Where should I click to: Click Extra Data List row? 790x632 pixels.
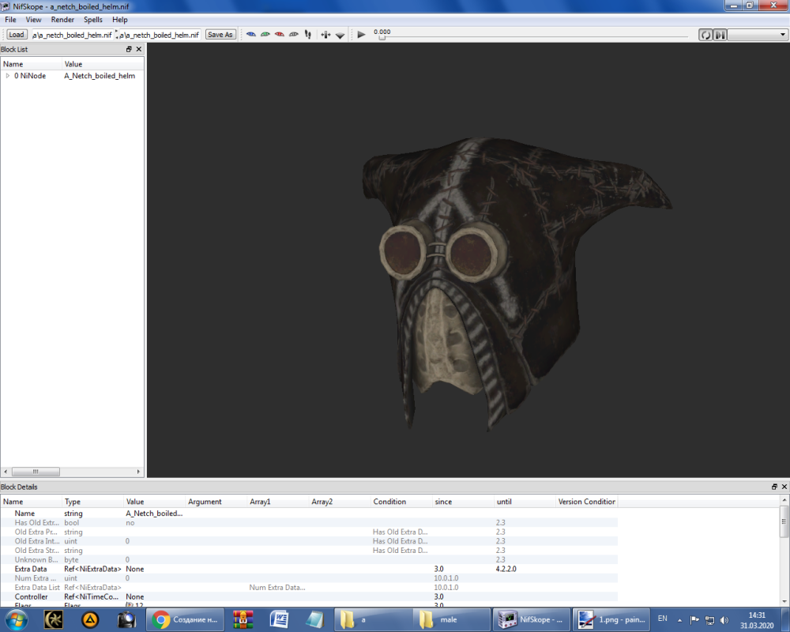(310, 587)
